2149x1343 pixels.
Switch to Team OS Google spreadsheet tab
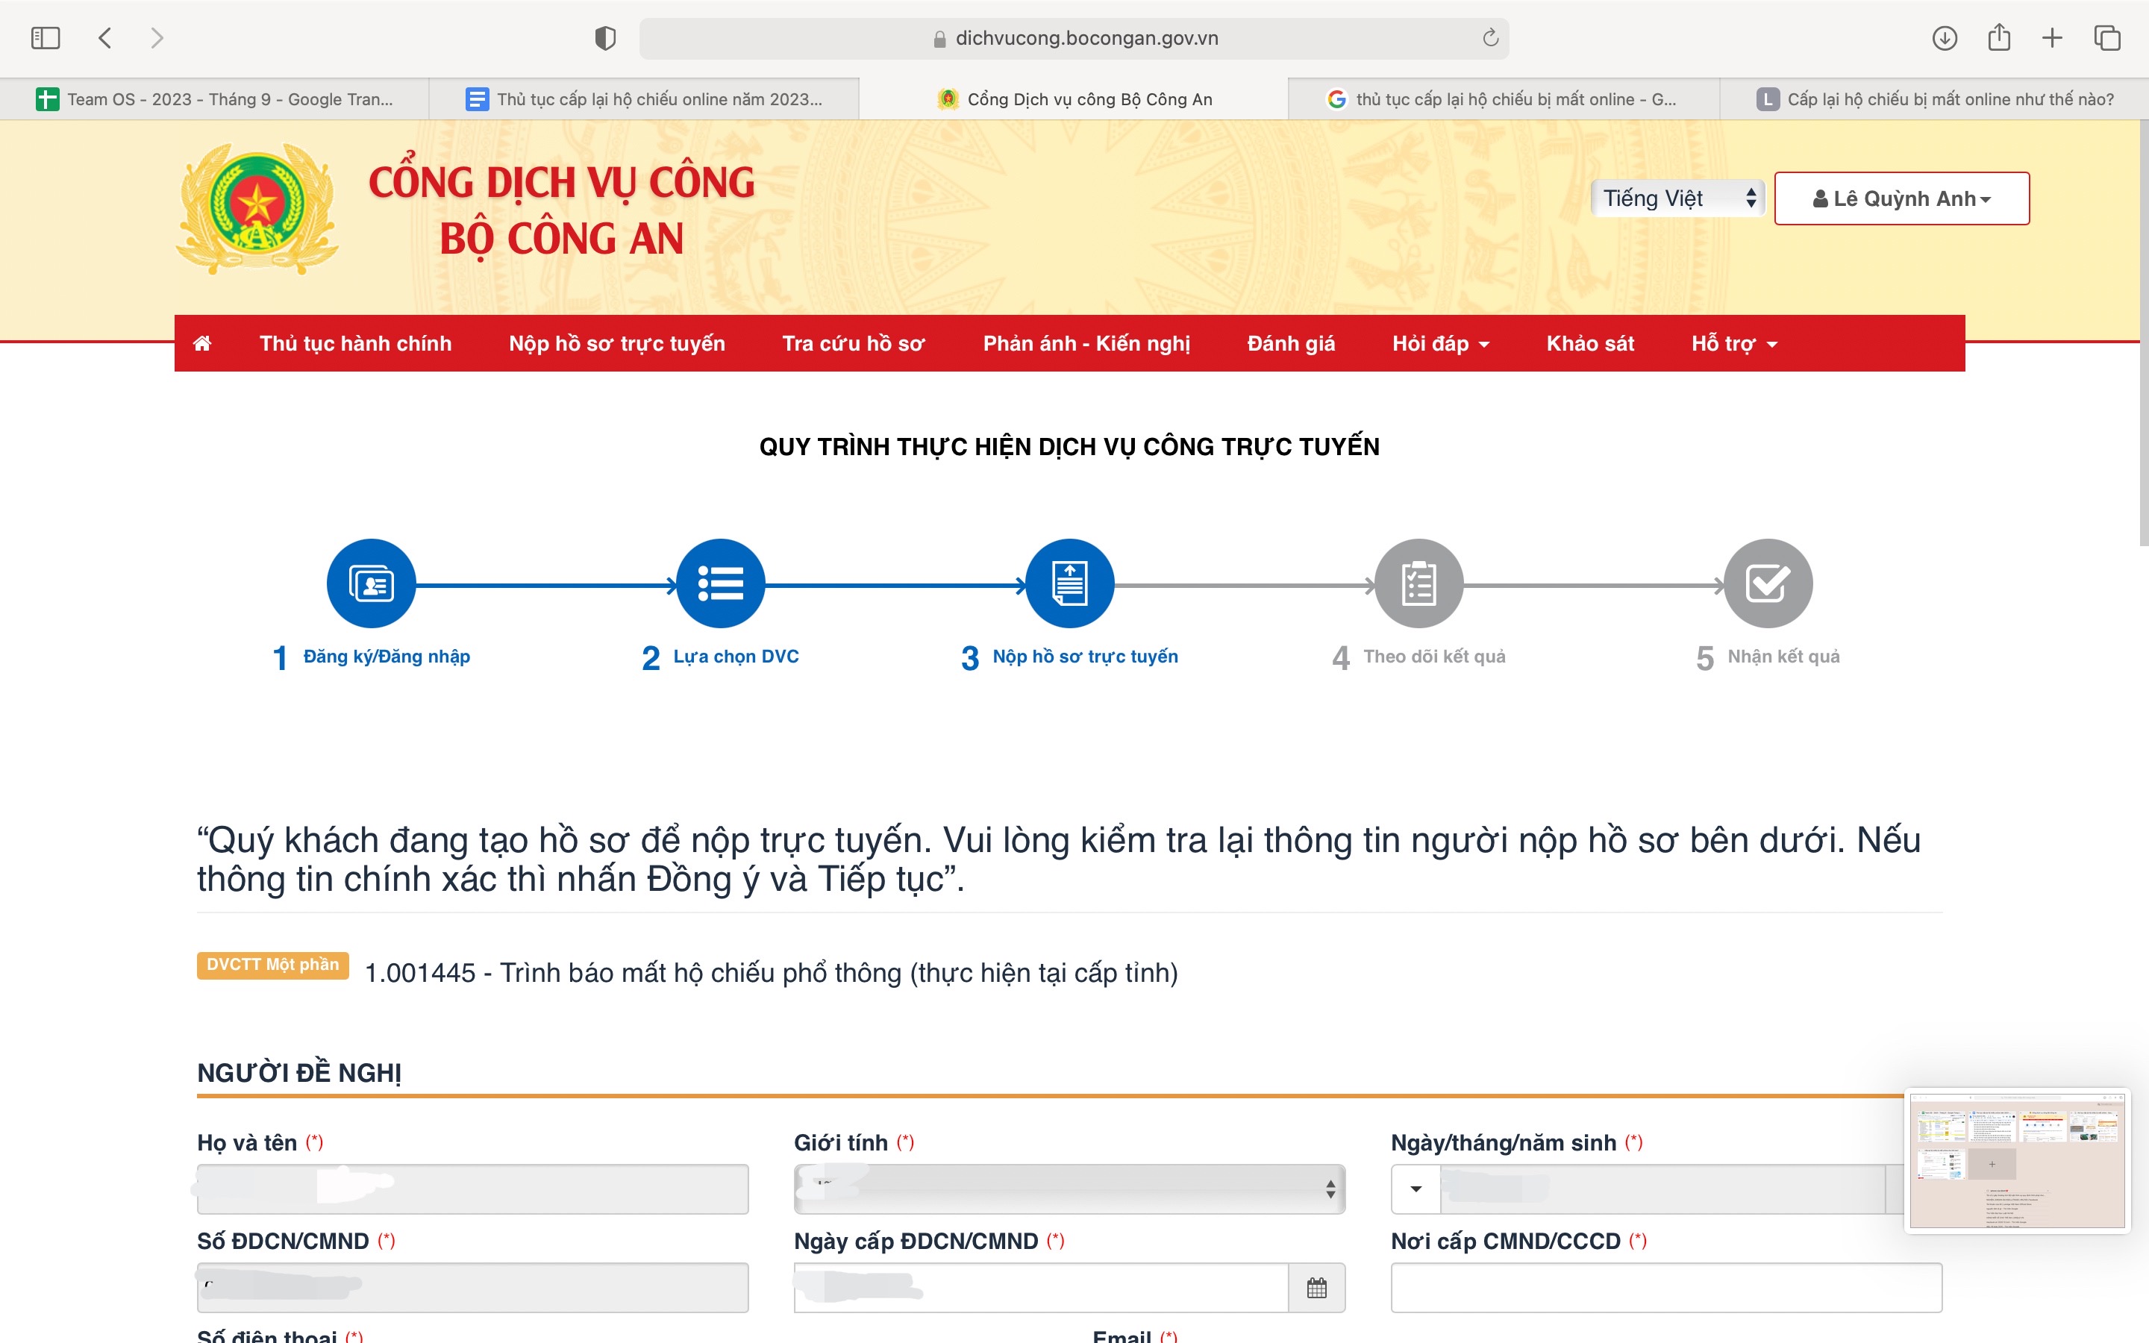tap(215, 99)
